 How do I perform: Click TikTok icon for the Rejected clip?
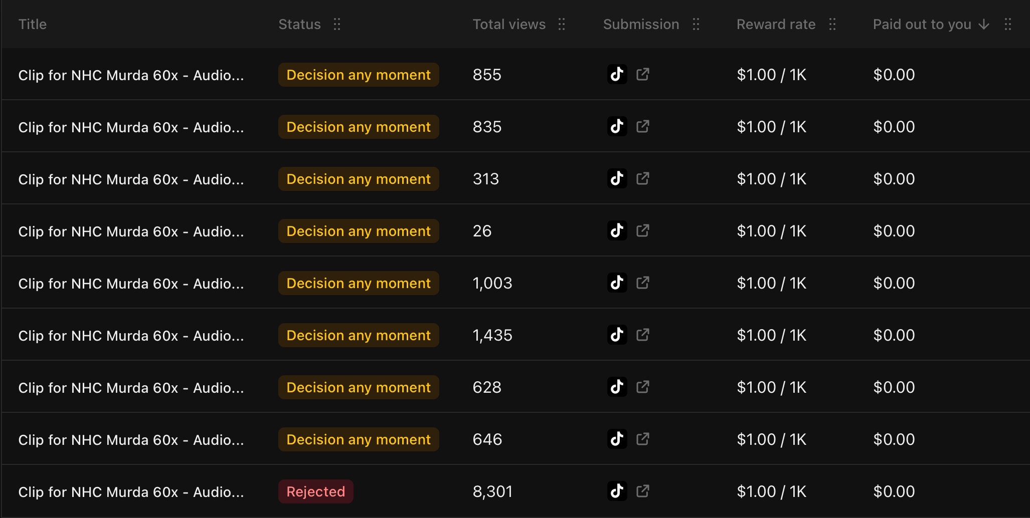point(617,491)
